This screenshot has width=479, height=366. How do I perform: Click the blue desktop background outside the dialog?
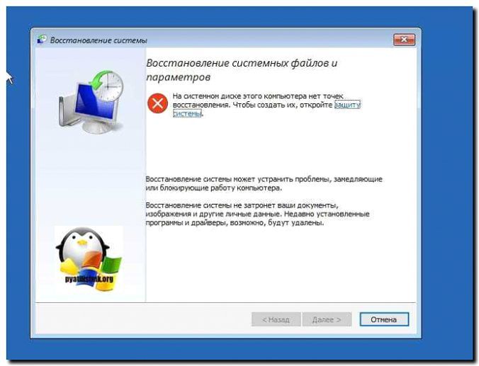[x=18, y=183]
